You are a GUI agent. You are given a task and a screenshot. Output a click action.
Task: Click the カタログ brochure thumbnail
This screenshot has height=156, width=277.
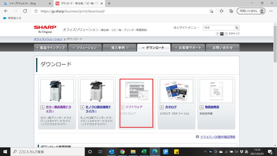(x=176, y=91)
